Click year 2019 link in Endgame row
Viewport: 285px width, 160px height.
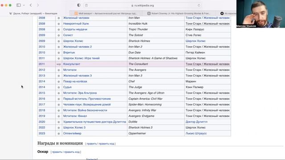42,116
